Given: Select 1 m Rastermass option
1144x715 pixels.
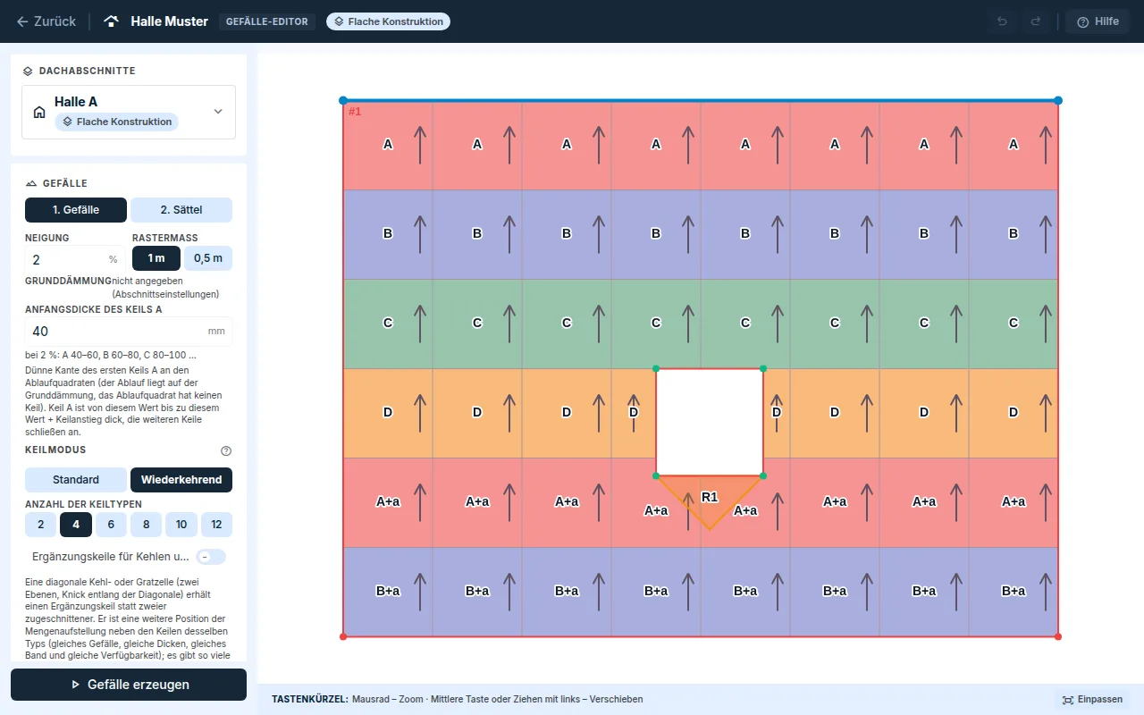Looking at the screenshot, I should click(x=156, y=258).
